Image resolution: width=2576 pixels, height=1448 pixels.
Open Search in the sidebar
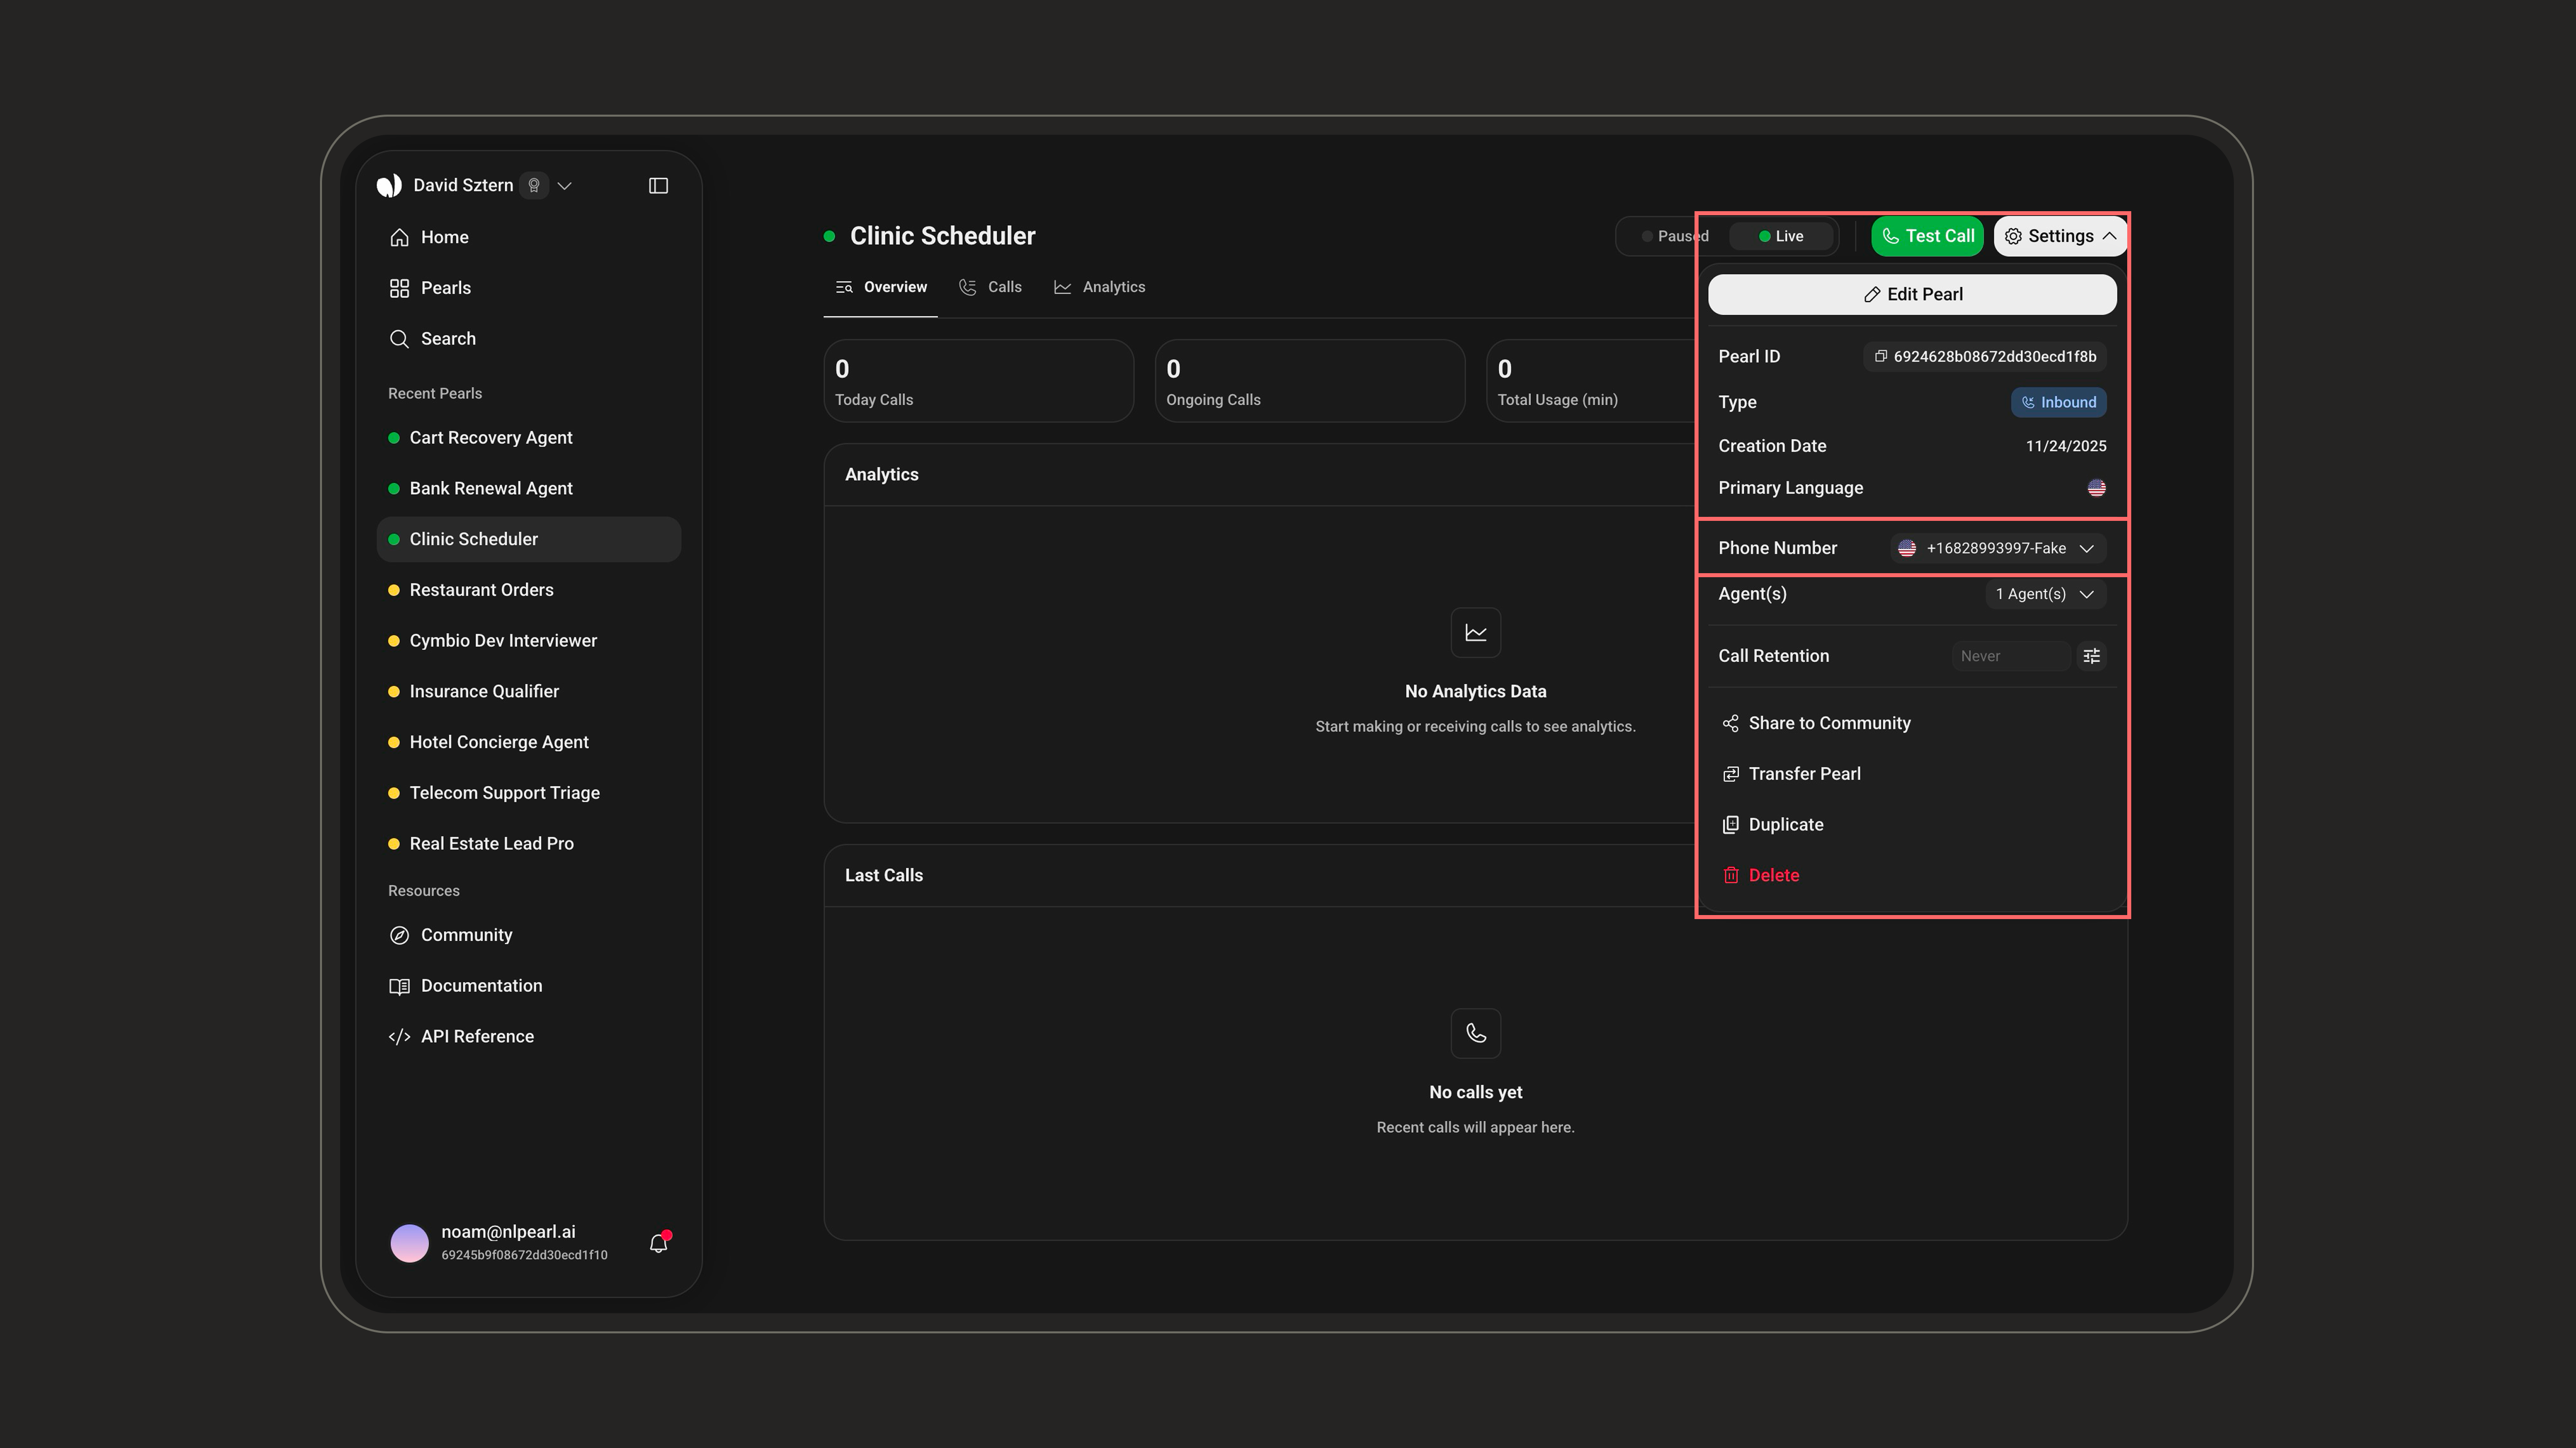(528, 339)
